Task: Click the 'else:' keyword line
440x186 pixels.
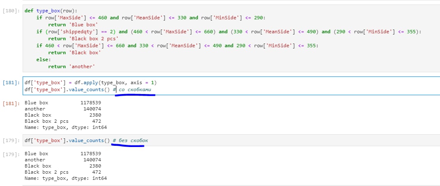Action: coord(44,60)
